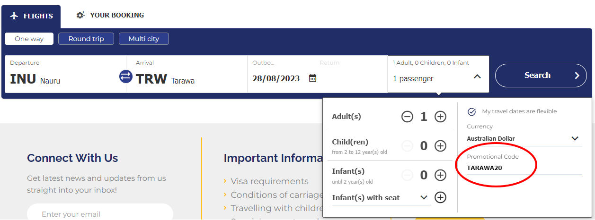Add one child passenger
595x220 pixels.
click(x=441, y=146)
